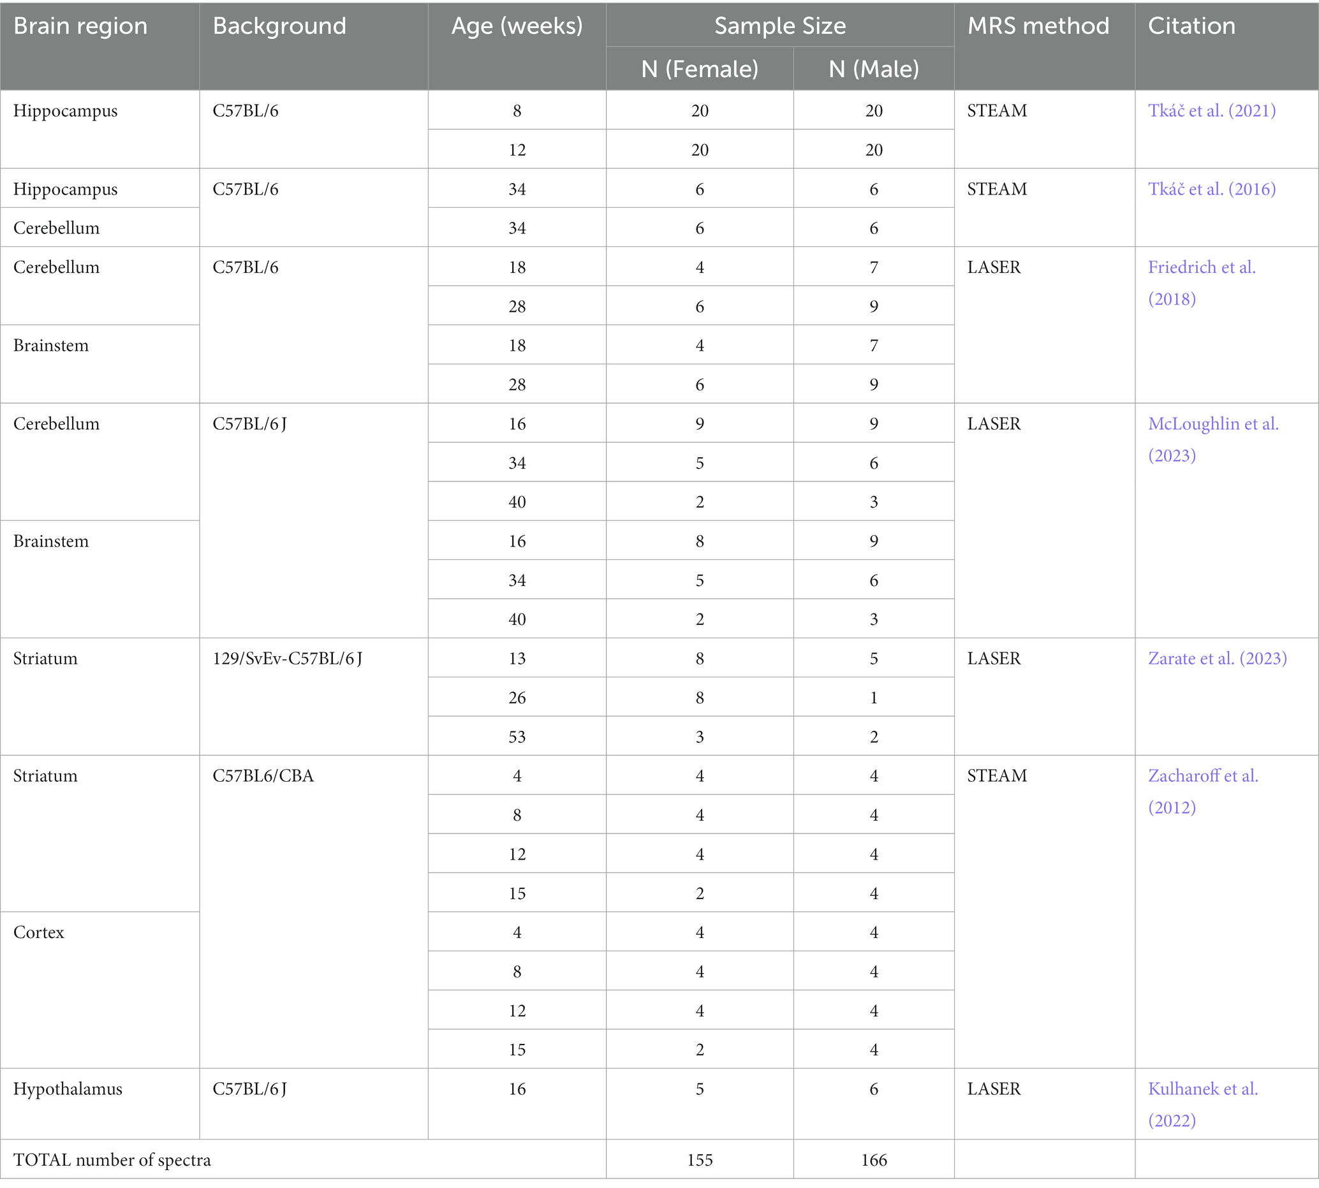Click the Sample Size header
Image resolution: width=1319 pixels, height=1188 pixels.
(x=780, y=26)
